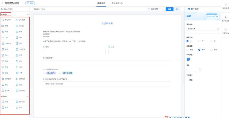Image resolution: width=230 pixels, height=118 pixels.
Task: Add the 分段 section component
Action: pyautogui.click(x=22, y=108)
